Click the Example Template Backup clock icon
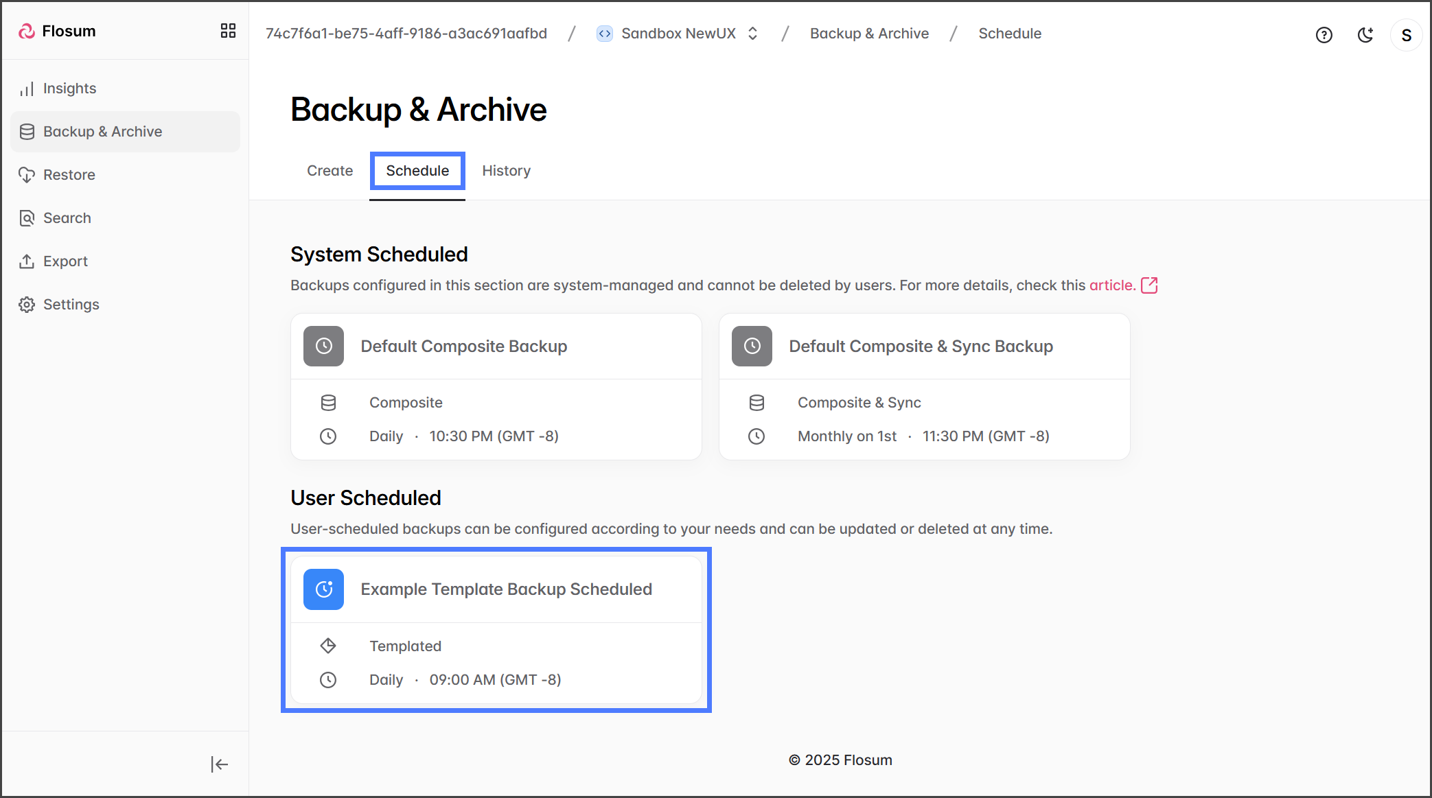This screenshot has height=798, width=1432. point(323,589)
